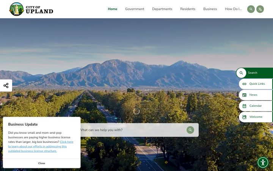Follow the 'Click here to learn about our efforts' link
Screen dimensions: 273x171
[x=41, y=146]
